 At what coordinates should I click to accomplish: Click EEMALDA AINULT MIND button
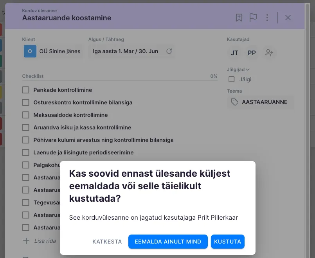pyautogui.click(x=168, y=242)
